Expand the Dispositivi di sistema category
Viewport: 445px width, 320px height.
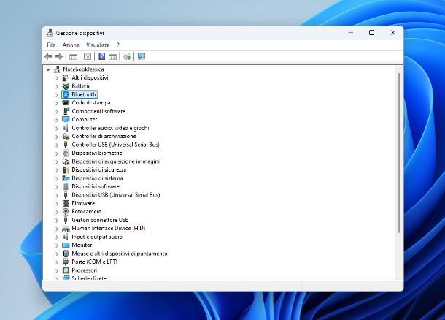[x=57, y=178]
